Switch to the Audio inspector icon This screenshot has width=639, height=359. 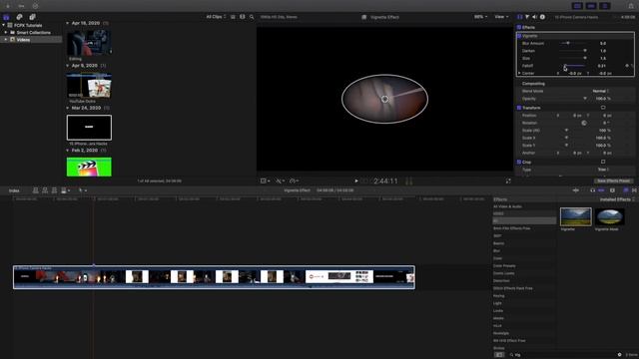(535, 17)
